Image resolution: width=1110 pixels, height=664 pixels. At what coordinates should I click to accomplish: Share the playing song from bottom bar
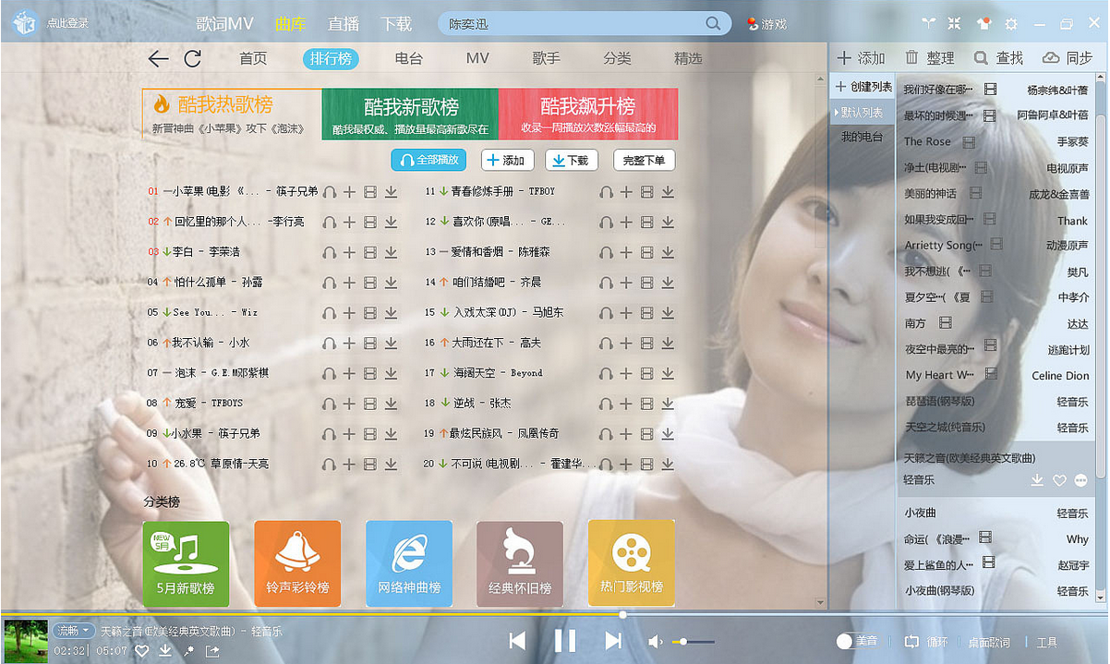tap(212, 651)
